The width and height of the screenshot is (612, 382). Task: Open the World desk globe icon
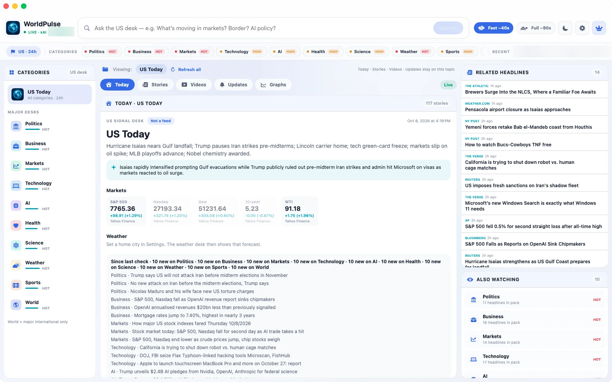coord(16,305)
